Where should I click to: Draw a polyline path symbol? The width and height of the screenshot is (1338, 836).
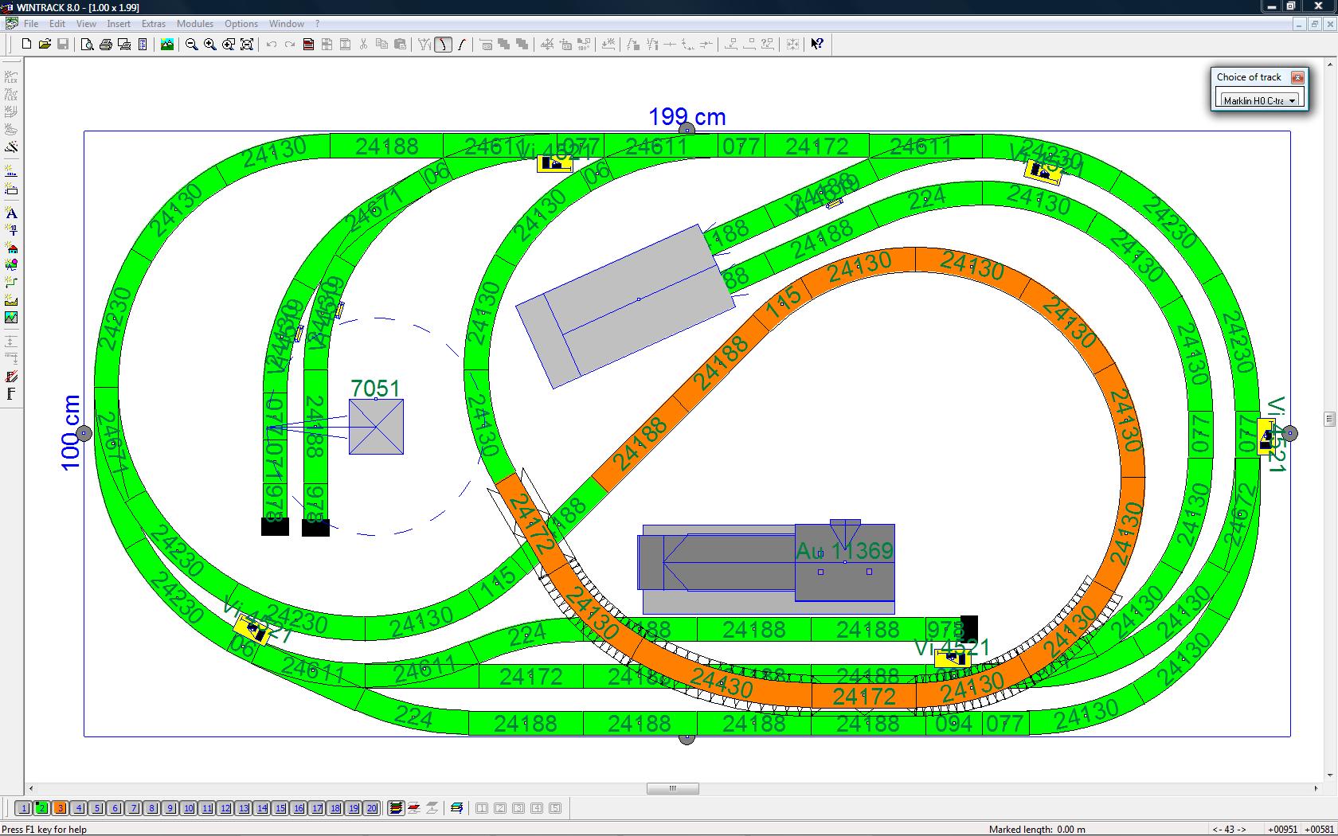pos(11,283)
